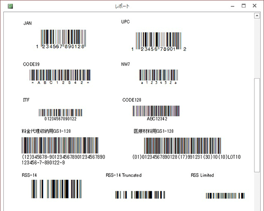Click the scrollbar up arrow button
Viewport: 264px width, 211px height.
click(x=257, y=16)
